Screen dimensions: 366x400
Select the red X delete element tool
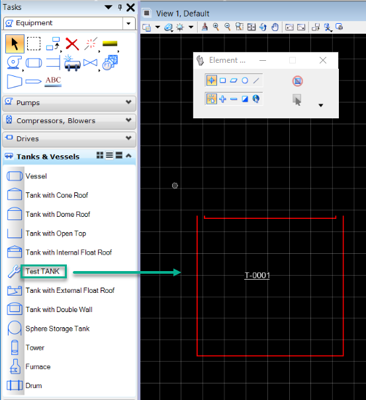point(72,44)
